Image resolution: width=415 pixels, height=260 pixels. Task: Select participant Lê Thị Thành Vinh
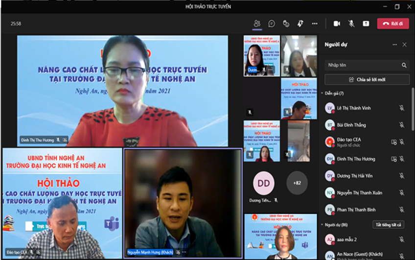coord(367,108)
